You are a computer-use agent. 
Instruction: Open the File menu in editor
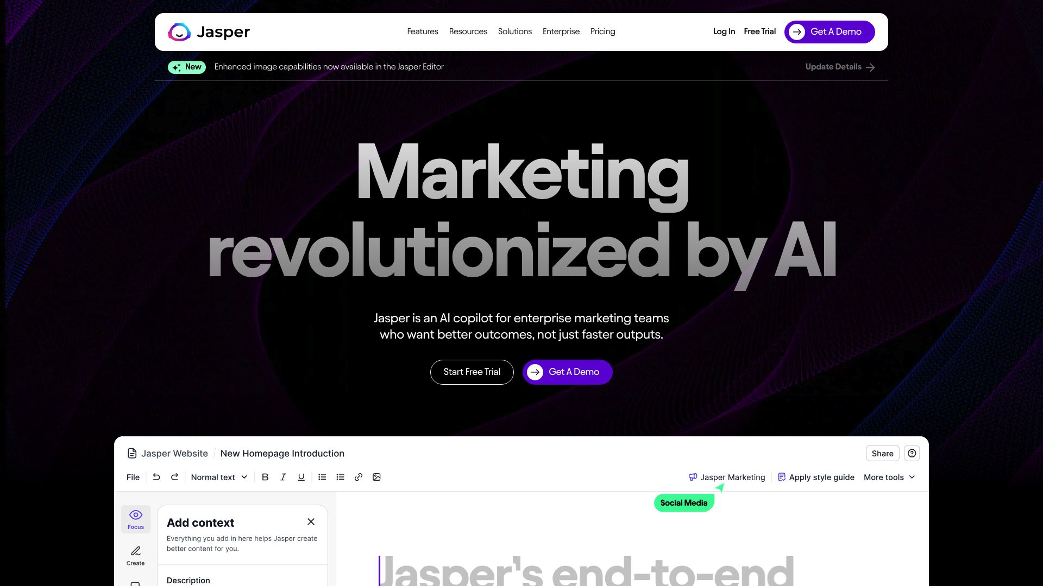tap(133, 477)
